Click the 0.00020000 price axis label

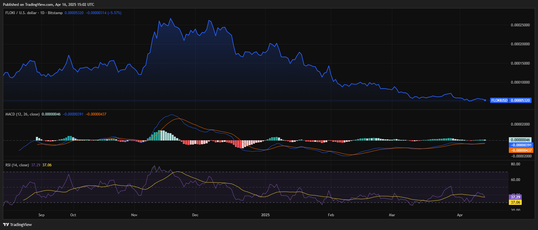(x=520, y=44)
